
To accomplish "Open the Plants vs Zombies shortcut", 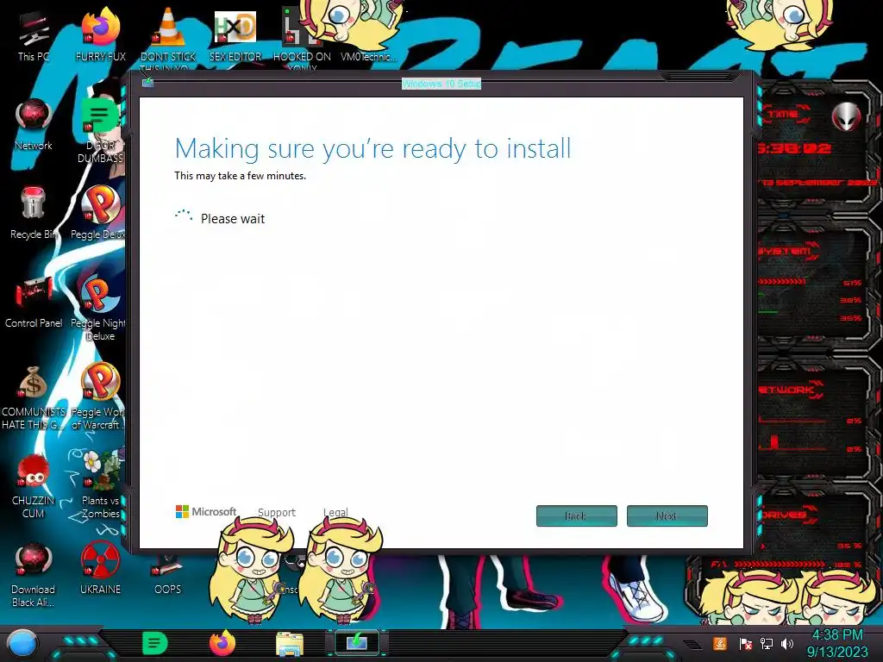I will [x=100, y=485].
